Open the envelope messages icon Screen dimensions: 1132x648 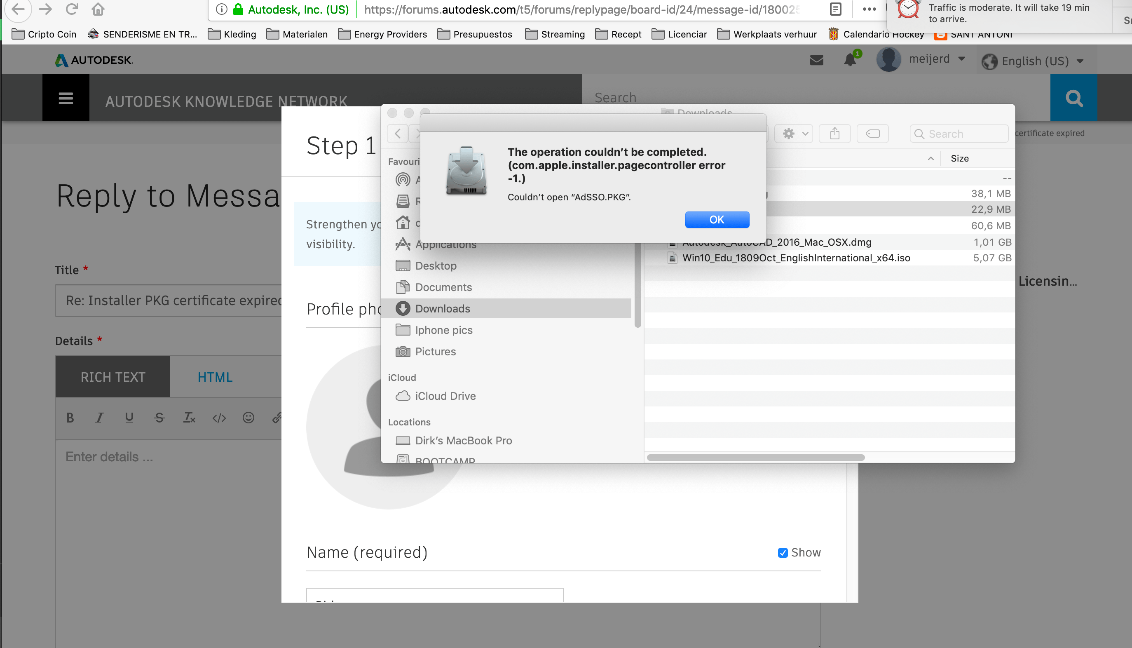click(817, 60)
